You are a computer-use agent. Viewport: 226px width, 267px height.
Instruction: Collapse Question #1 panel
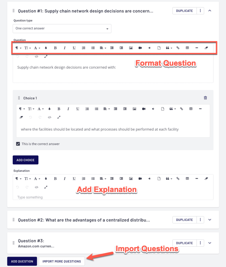(x=210, y=11)
